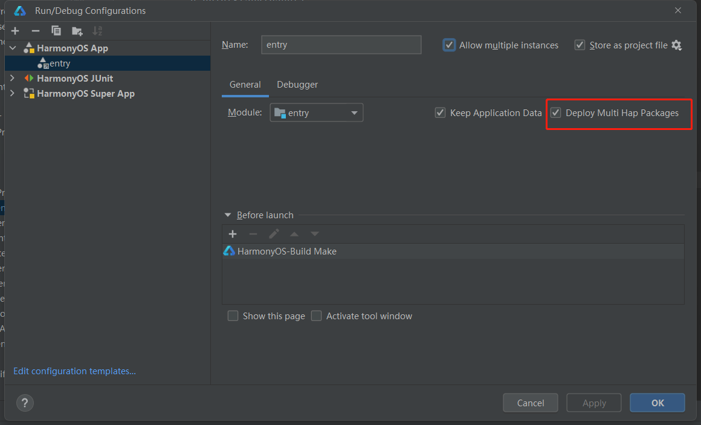This screenshot has height=425, width=701.
Task: Click the Apply button
Action: point(594,403)
